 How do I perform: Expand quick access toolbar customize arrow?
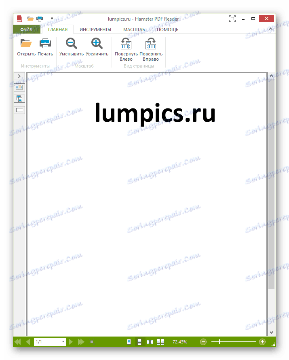click(52, 18)
